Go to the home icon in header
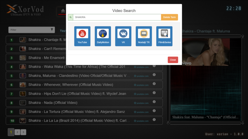Viewport: 248px width, 139px height. tap(63, 11)
